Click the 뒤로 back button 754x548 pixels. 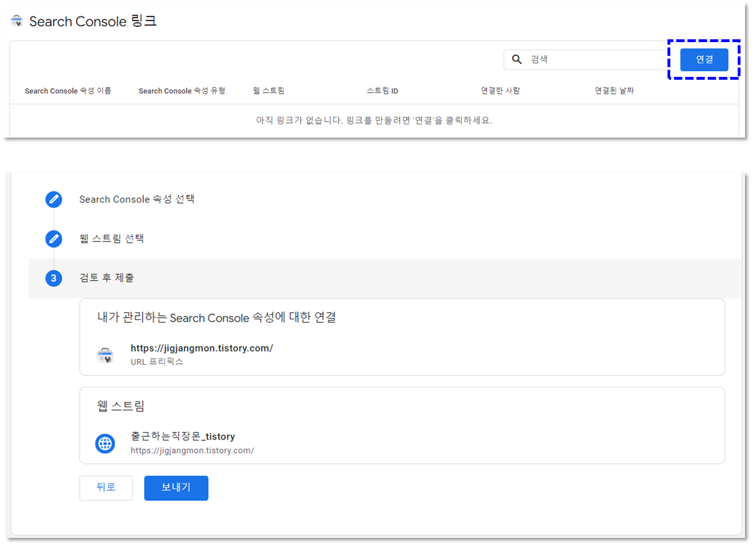pyautogui.click(x=106, y=488)
